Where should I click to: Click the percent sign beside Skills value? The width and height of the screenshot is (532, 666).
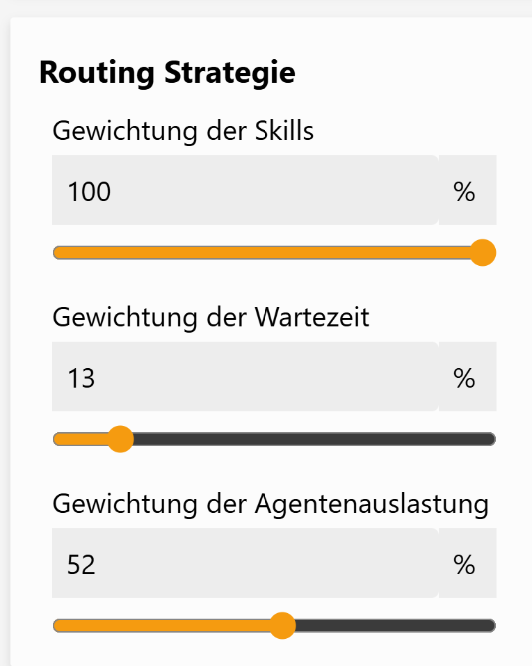tap(465, 191)
